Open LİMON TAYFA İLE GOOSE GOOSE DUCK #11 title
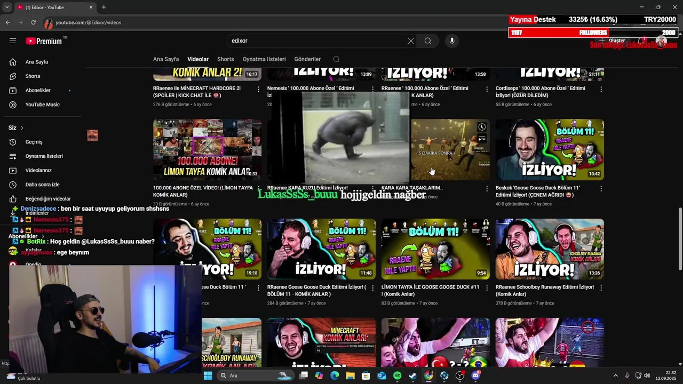This screenshot has height=384, width=683. pos(430,290)
